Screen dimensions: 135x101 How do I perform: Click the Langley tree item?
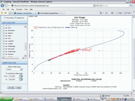tap(10, 44)
